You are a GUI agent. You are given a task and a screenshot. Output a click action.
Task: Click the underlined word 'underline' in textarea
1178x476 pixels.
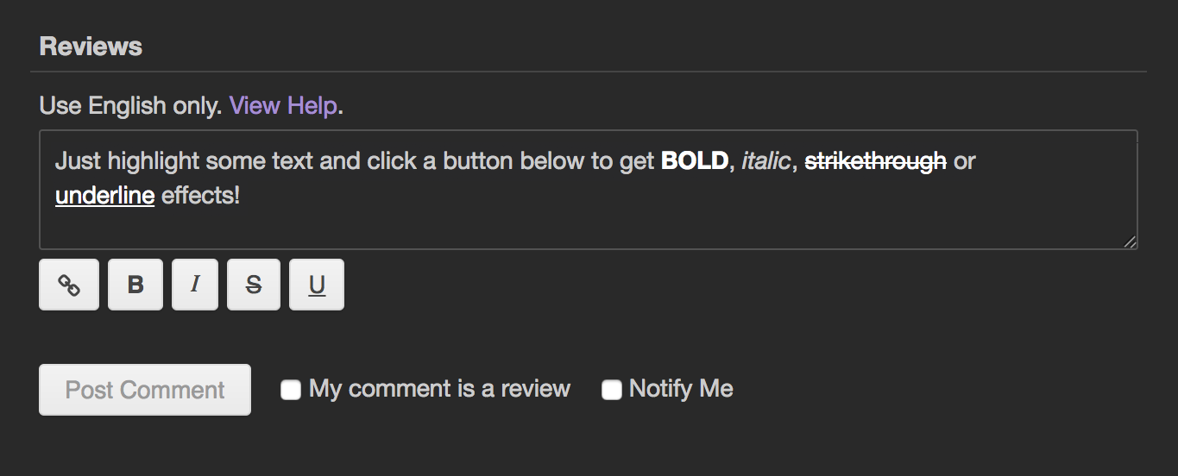[x=104, y=196]
